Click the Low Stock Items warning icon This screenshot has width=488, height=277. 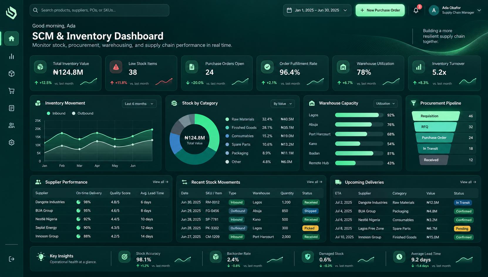pyautogui.click(x=116, y=67)
